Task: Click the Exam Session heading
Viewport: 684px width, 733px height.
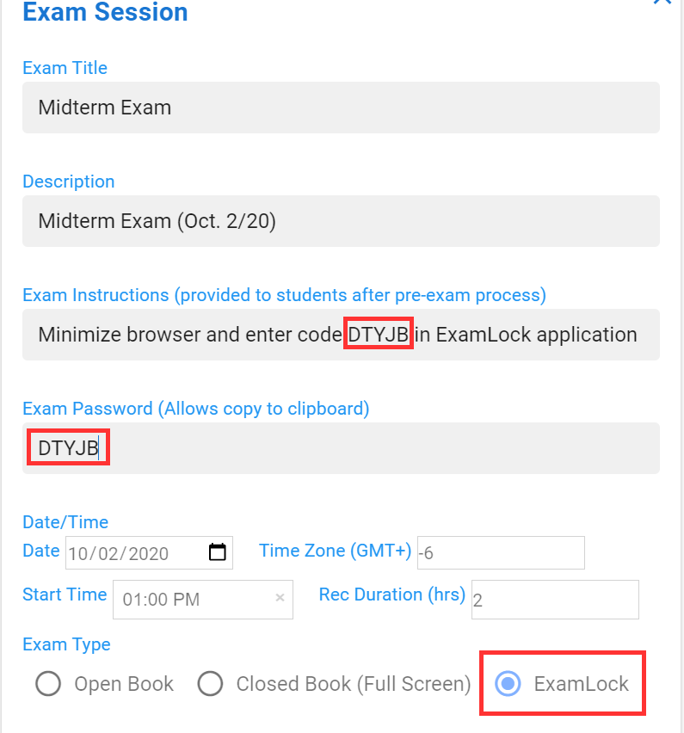Action: [x=105, y=12]
